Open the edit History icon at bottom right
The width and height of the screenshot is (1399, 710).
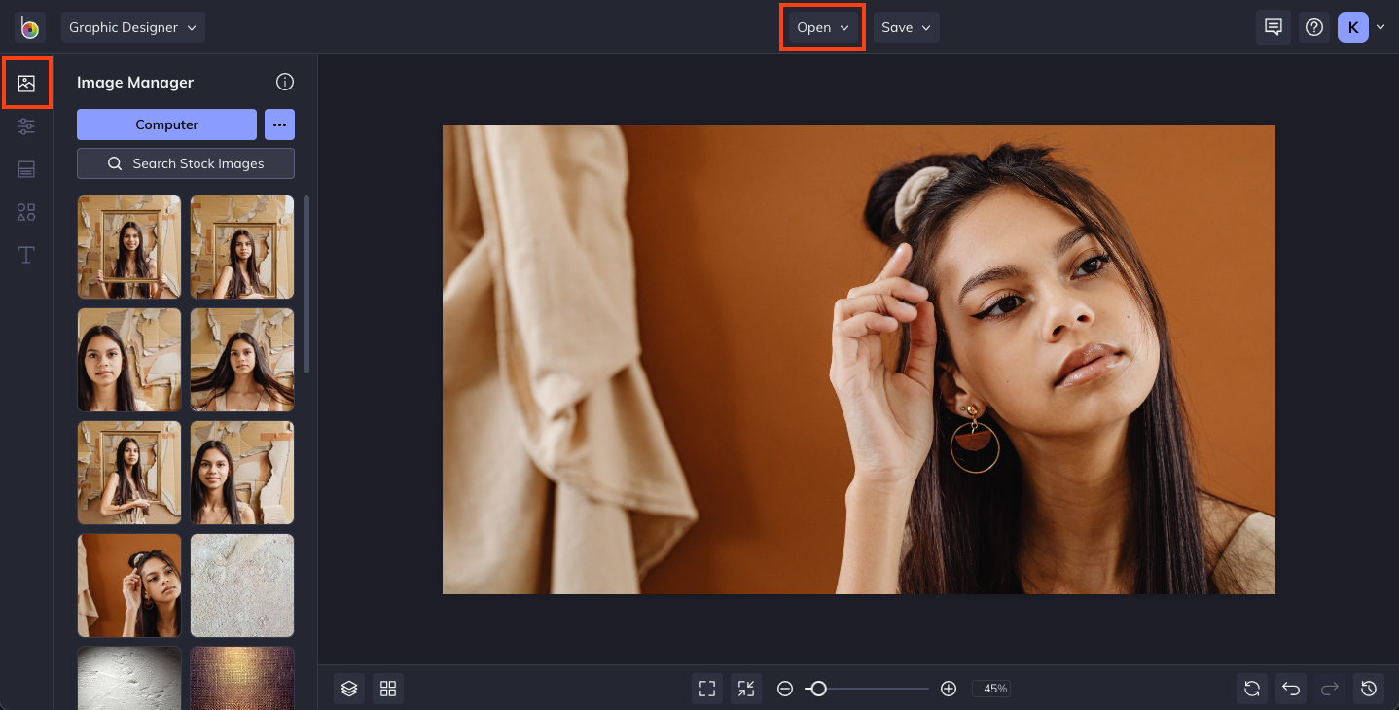click(x=1369, y=689)
